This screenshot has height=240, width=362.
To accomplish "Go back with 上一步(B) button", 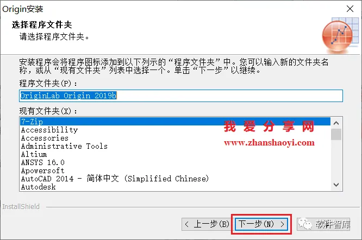I will coord(206,224).
